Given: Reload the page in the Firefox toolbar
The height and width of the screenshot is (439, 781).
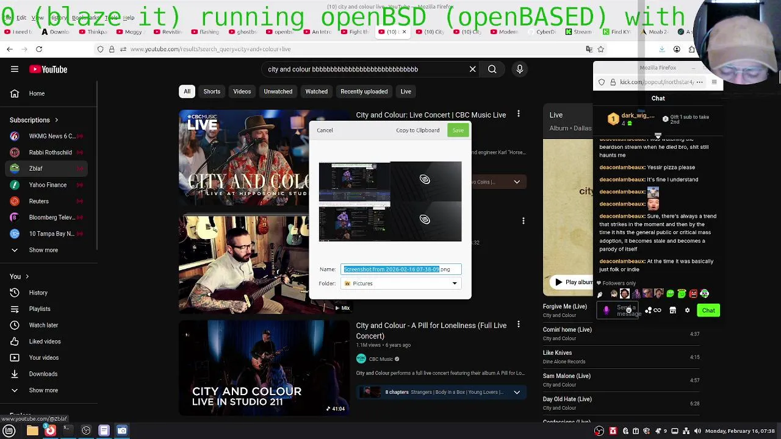Looking at the screenshot, I should coord(39,49).
